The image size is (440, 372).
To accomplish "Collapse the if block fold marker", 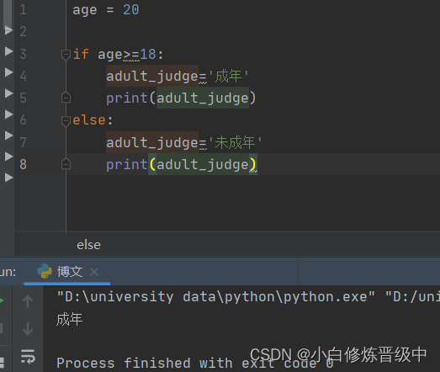I will pyautogui.click(x=66, y=55).
